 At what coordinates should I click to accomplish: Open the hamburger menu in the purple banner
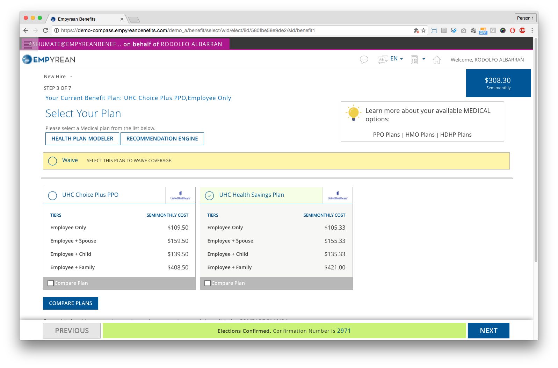click(28, 44)
